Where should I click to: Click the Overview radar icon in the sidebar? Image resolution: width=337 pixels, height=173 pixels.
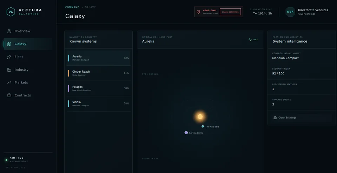tap(9, 31)
